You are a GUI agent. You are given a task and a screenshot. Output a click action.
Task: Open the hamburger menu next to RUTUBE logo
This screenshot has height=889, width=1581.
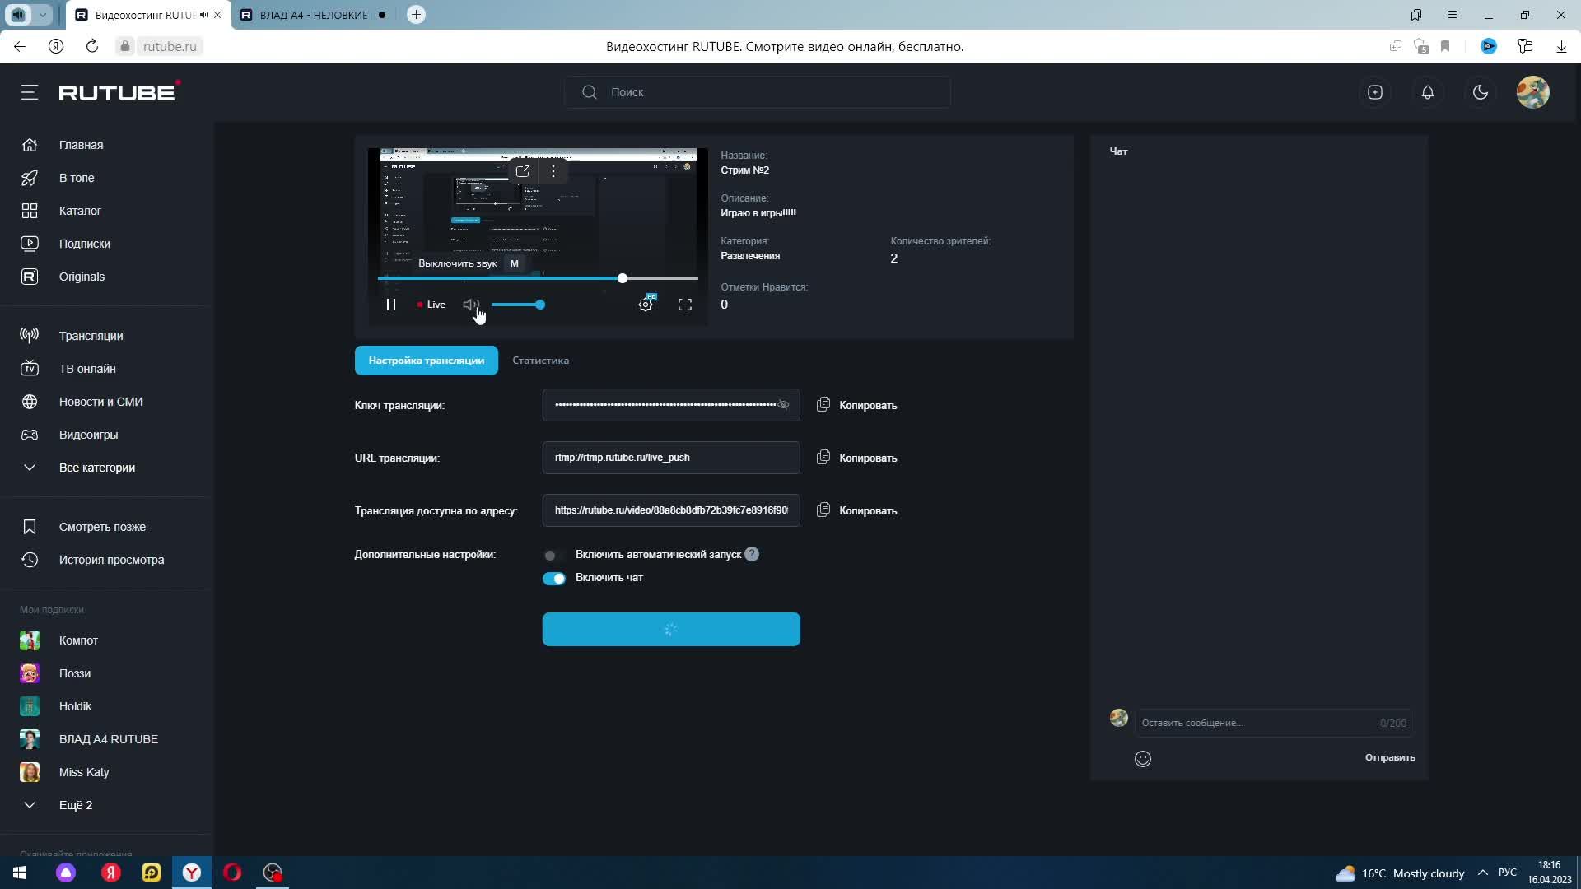click(30, 92)
